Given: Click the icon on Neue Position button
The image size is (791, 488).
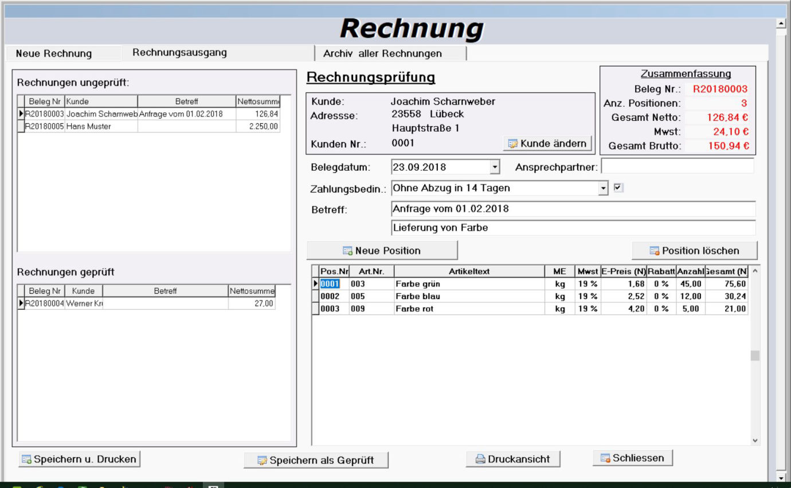Looking at the screenshot, I should coord(347,251).
